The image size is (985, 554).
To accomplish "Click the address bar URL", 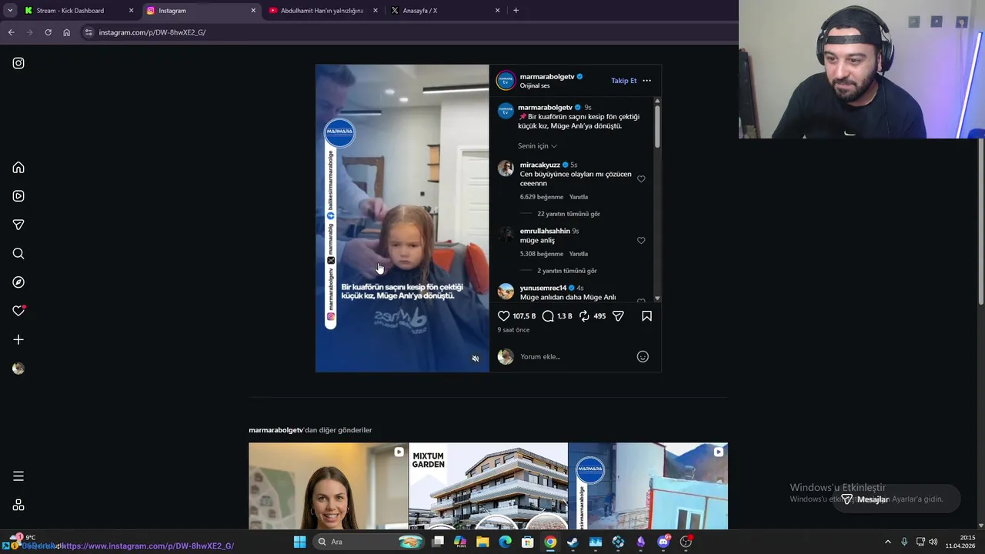I will coord(152,32).
